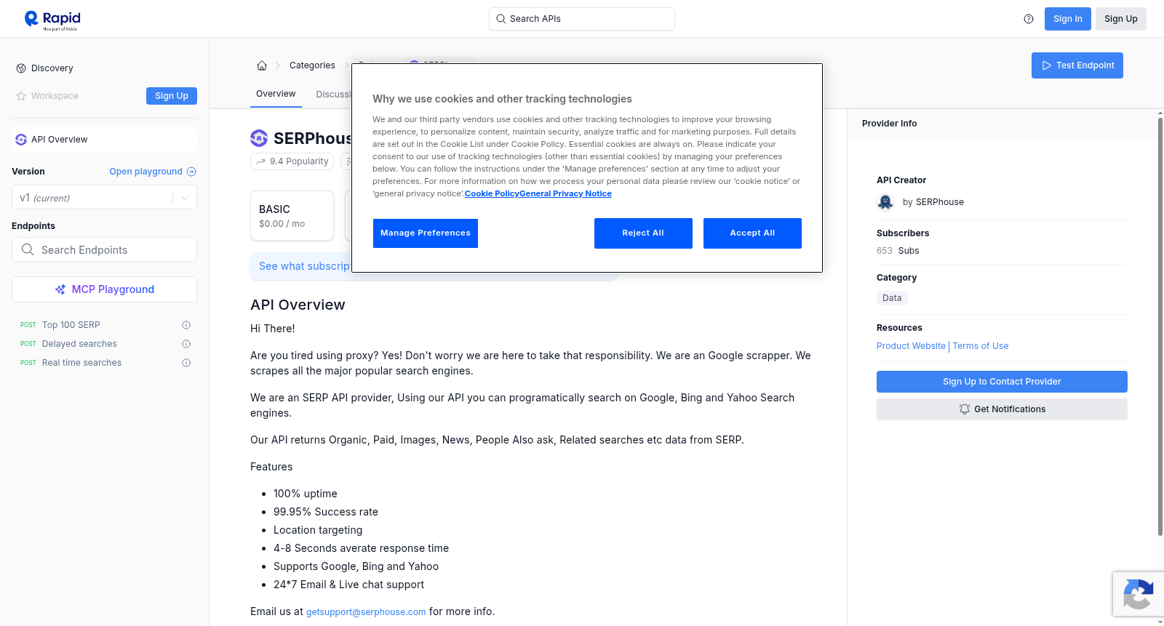Open the Cookie Policy link
Viewport: 1164px width, 626px height.
[x=492, y=194]
